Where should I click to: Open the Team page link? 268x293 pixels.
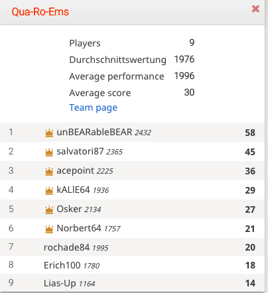click(x=94, y=108)
